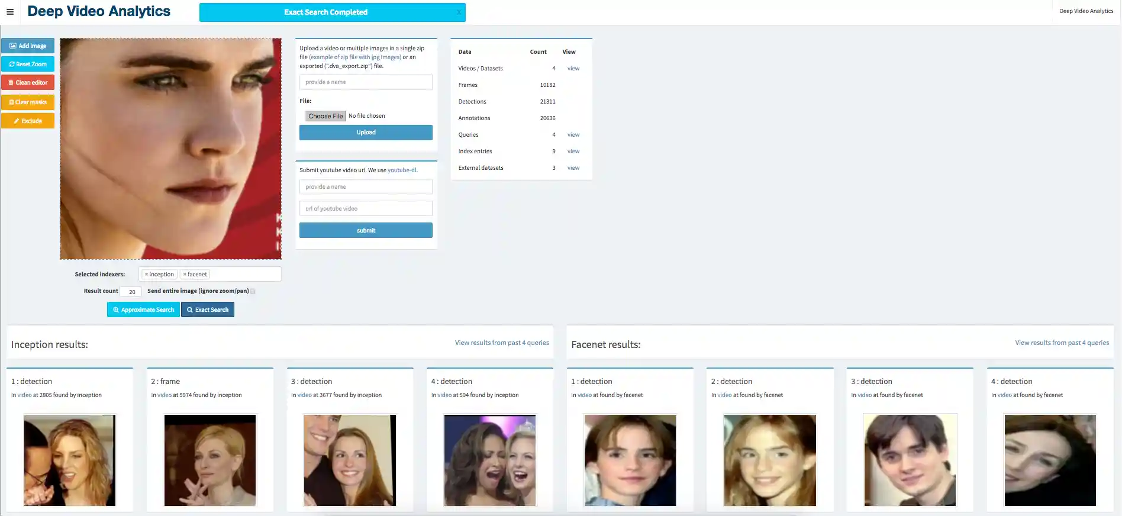The width and height of the screenshot is (1122, 516).
Task: Click Inception result 1 thumbnail
Action: pyautogui.click(x=70, y=460)
